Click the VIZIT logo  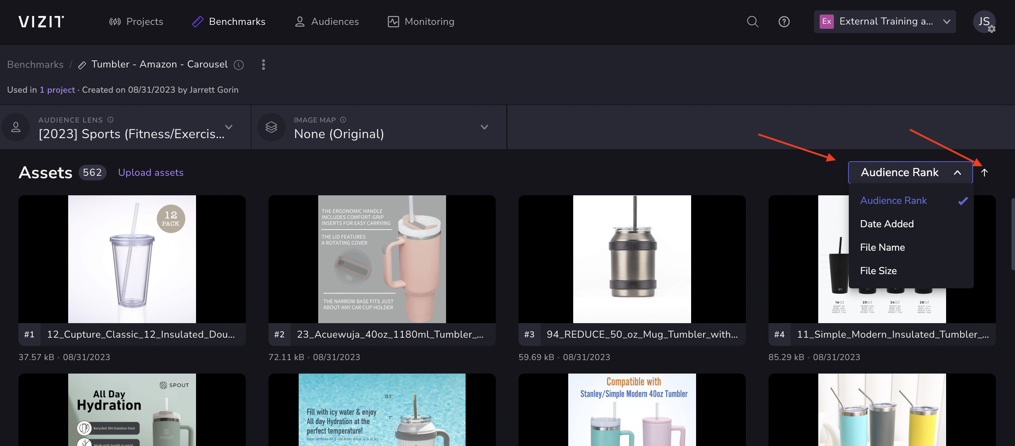point(41,22)
